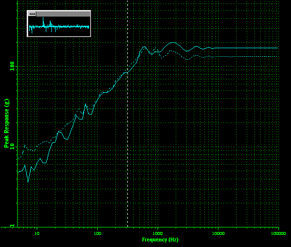
Task: Click the 1 label on the Peak Response axis
Action: (12, 226)
